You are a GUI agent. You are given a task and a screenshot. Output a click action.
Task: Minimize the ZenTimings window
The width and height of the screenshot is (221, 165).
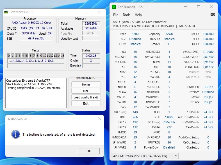(x=186, y=7)
